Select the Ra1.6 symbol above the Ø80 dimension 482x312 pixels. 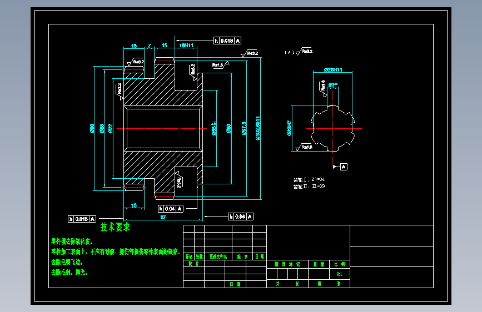[220, 65]
